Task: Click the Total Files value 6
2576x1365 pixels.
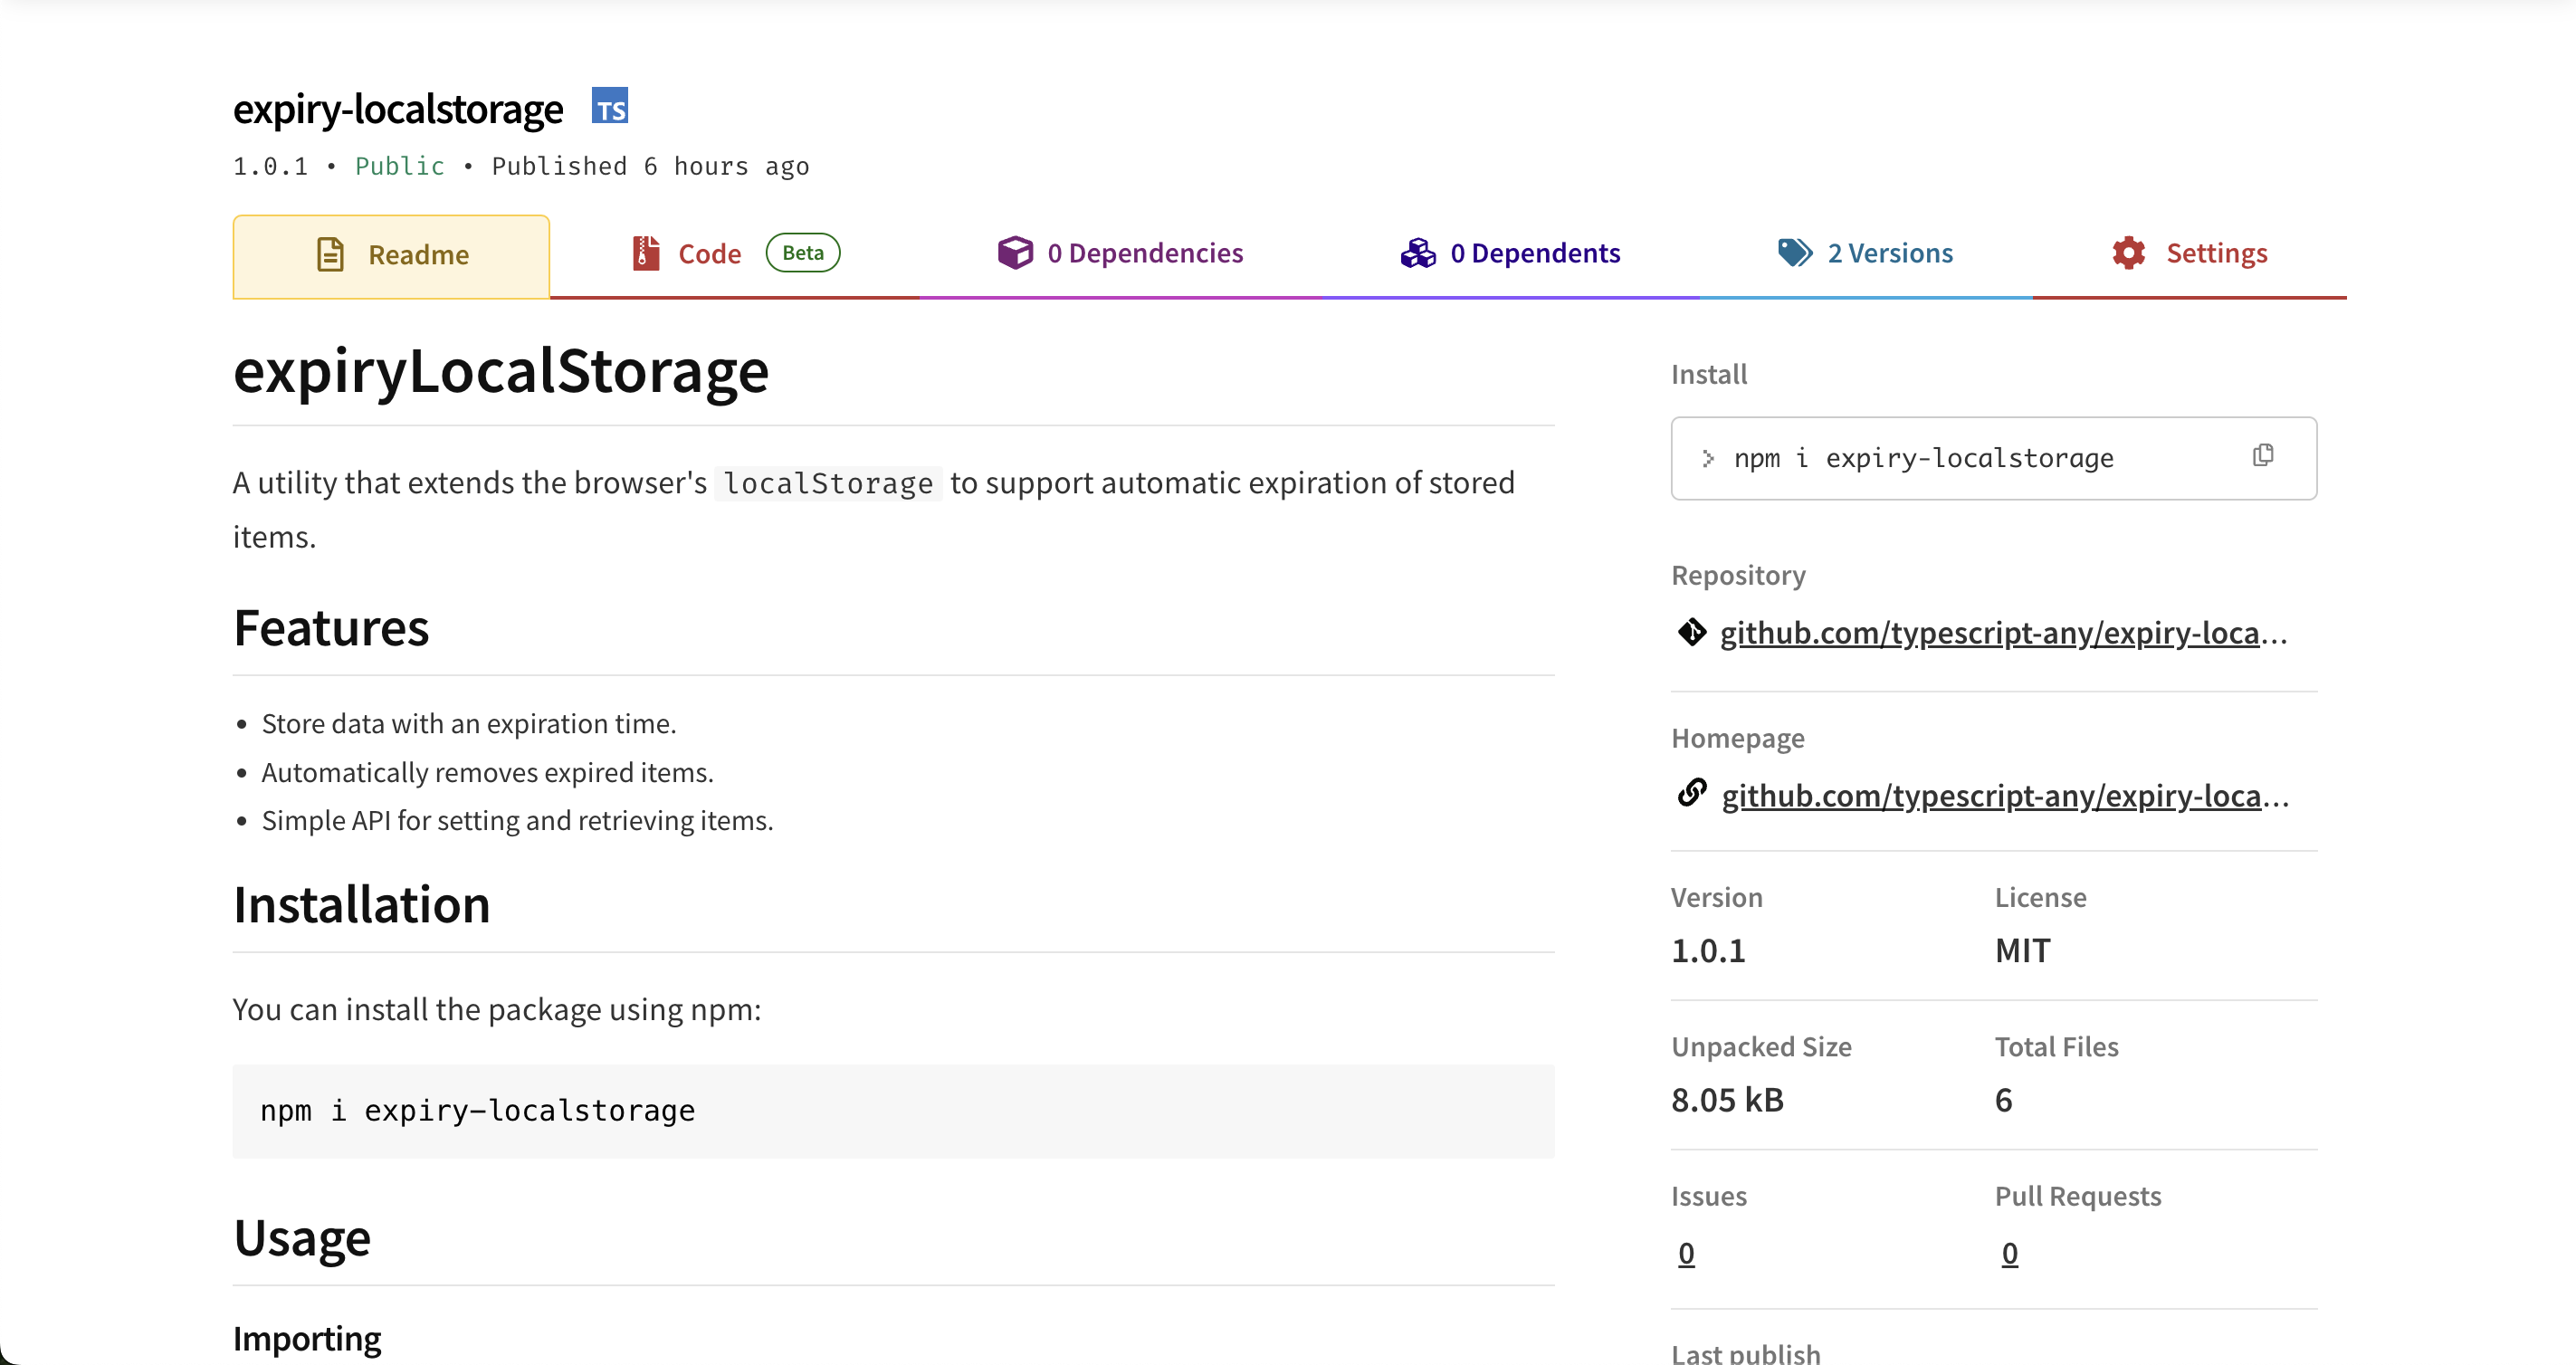Action: coord(2003,1100)
